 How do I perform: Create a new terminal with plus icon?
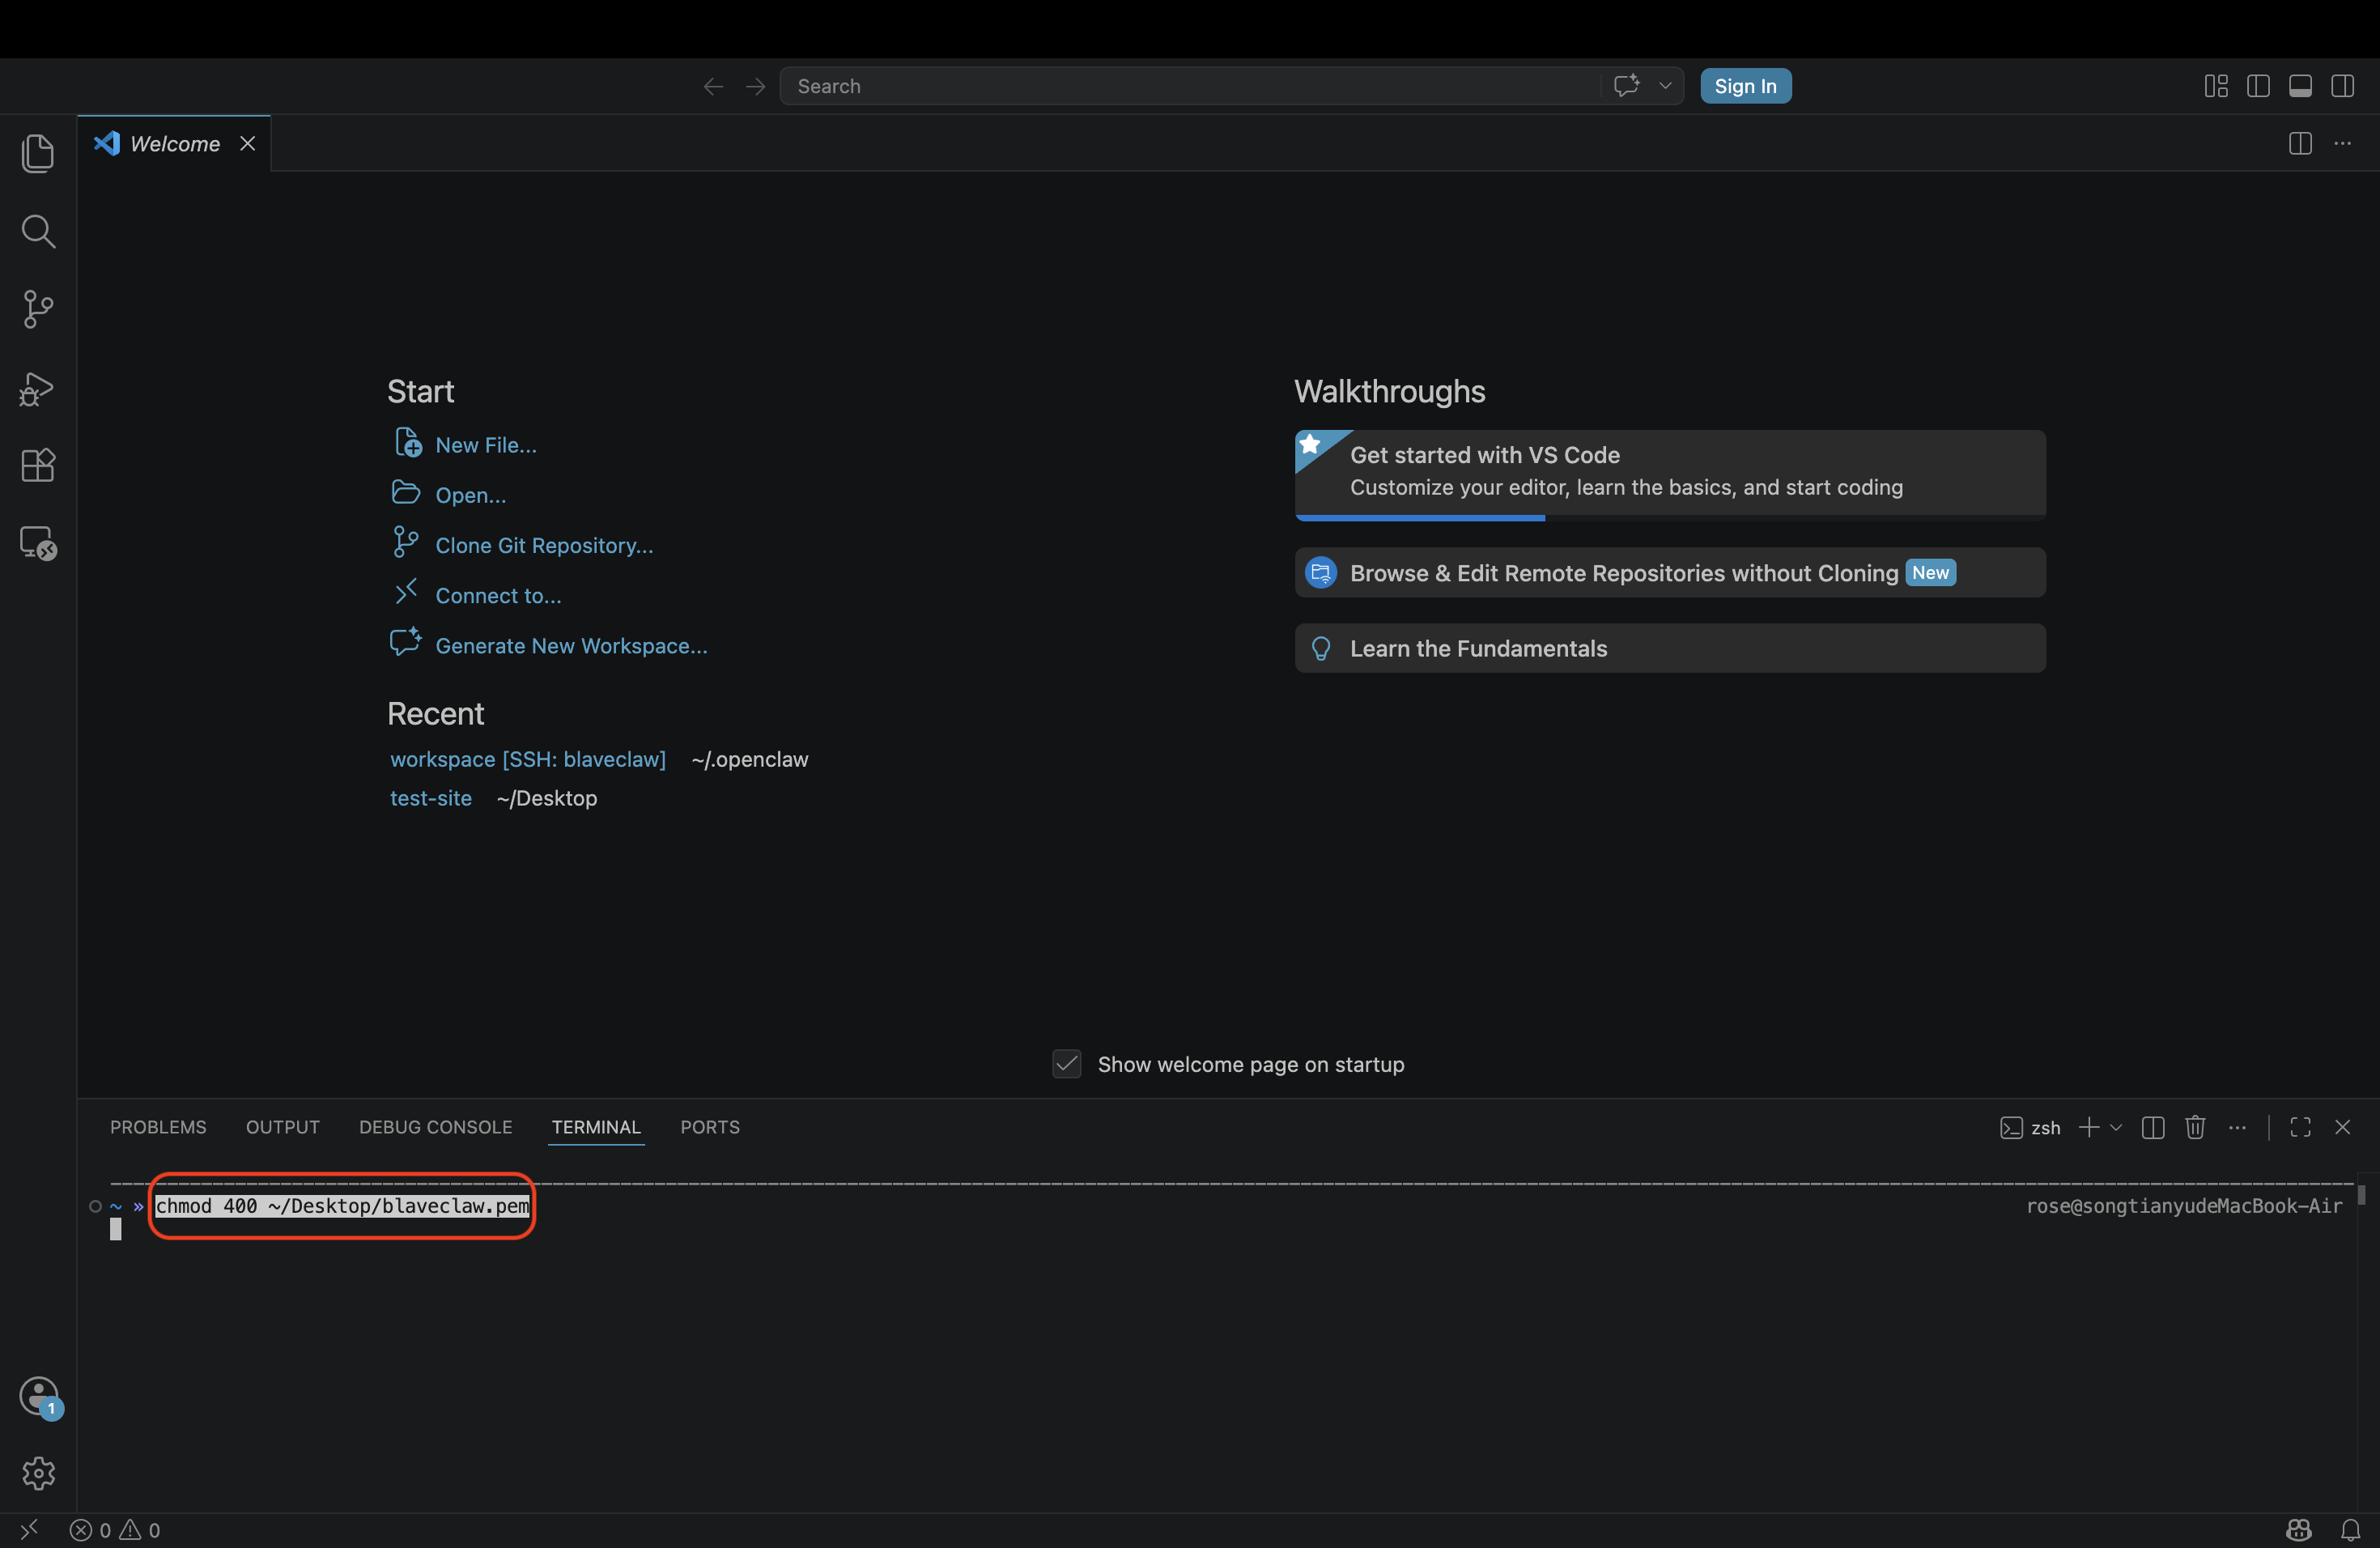2089,1127
